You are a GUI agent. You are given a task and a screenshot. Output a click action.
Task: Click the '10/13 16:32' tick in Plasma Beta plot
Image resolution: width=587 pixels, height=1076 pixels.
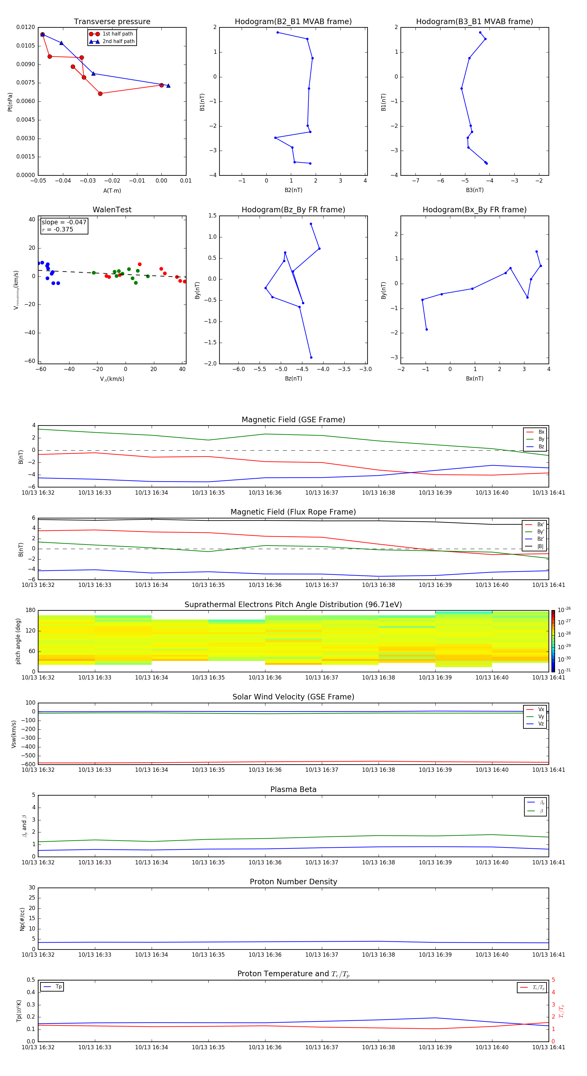point(38,862)
